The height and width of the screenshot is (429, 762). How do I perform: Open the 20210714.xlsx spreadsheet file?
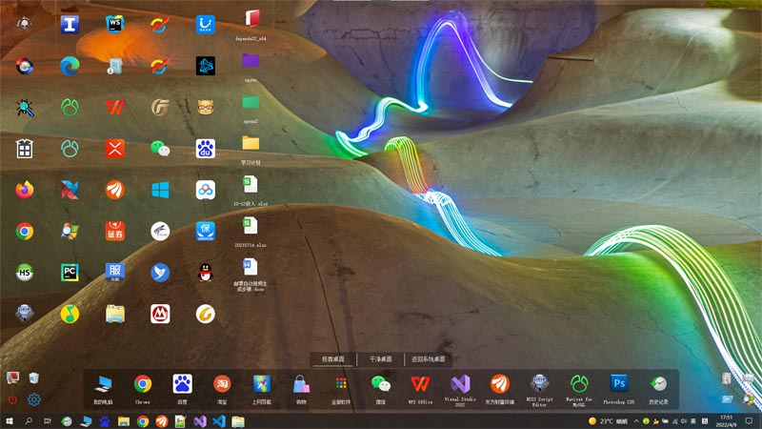(x=251, y=226)
